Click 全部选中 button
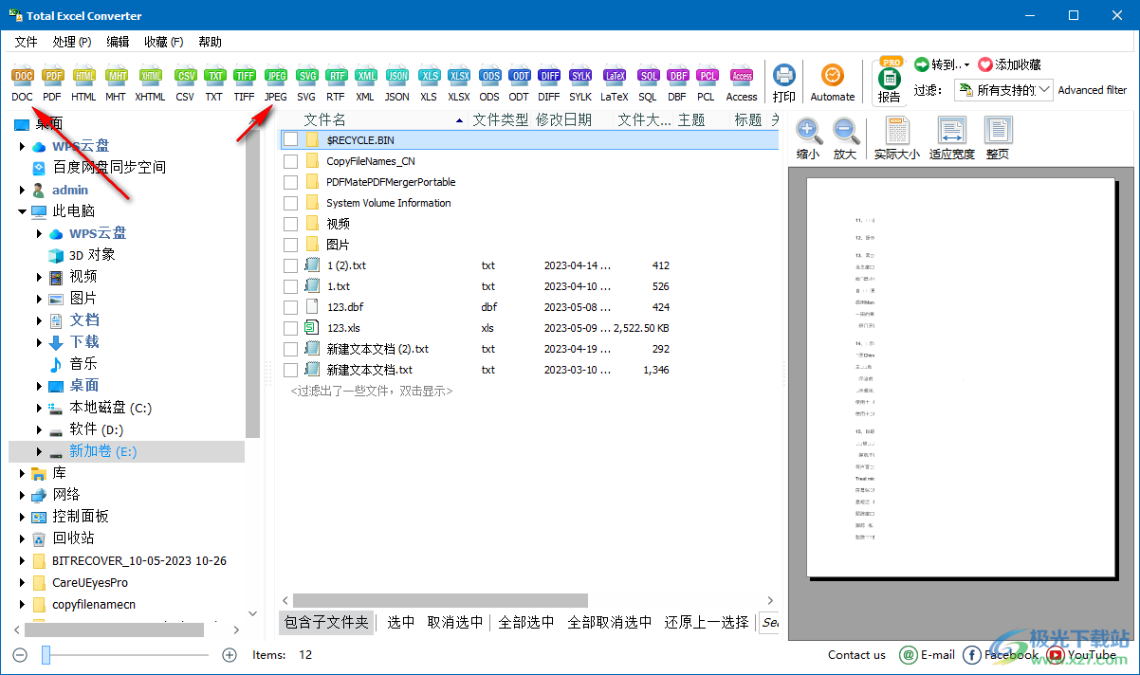Image resolution: width=1140 pixels, height=675 pixels. coord(526,622)
